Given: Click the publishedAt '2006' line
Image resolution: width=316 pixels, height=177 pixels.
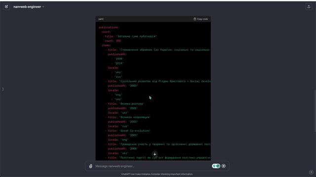Looking at the screenshot, I should pos(123,148).
